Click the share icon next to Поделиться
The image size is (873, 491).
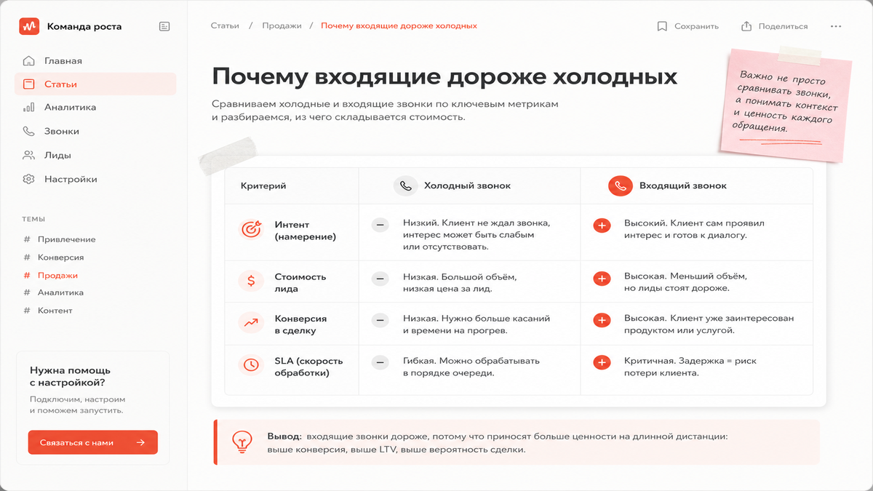[x=746, y=26]
